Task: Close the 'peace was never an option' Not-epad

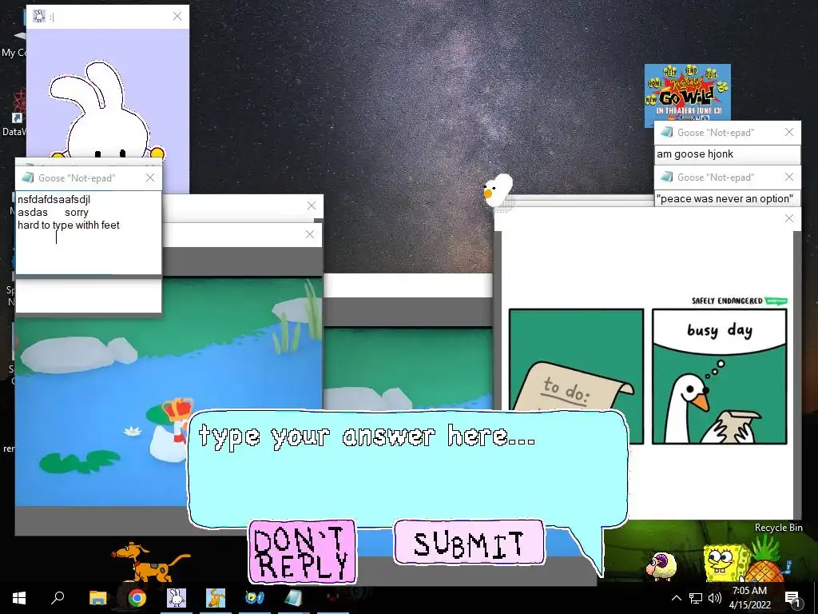Action: pyautogui.click(x=789, y=177)
